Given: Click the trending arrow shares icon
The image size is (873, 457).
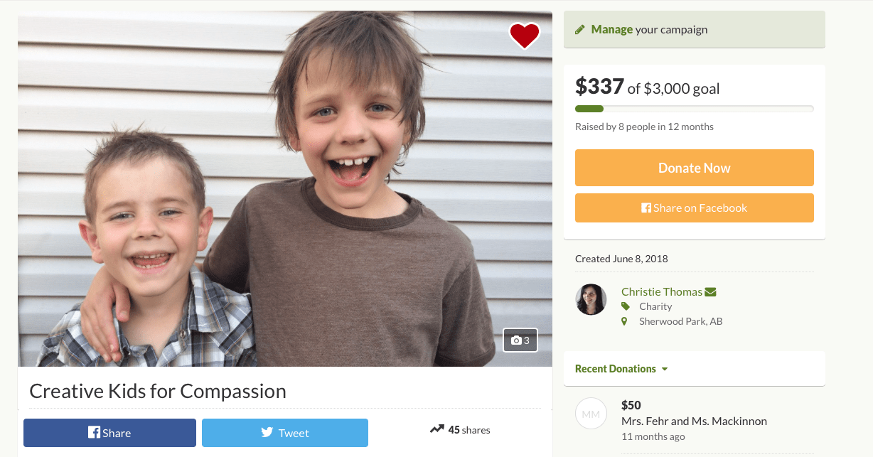Looking at the screenshot, I should [436, 429].
